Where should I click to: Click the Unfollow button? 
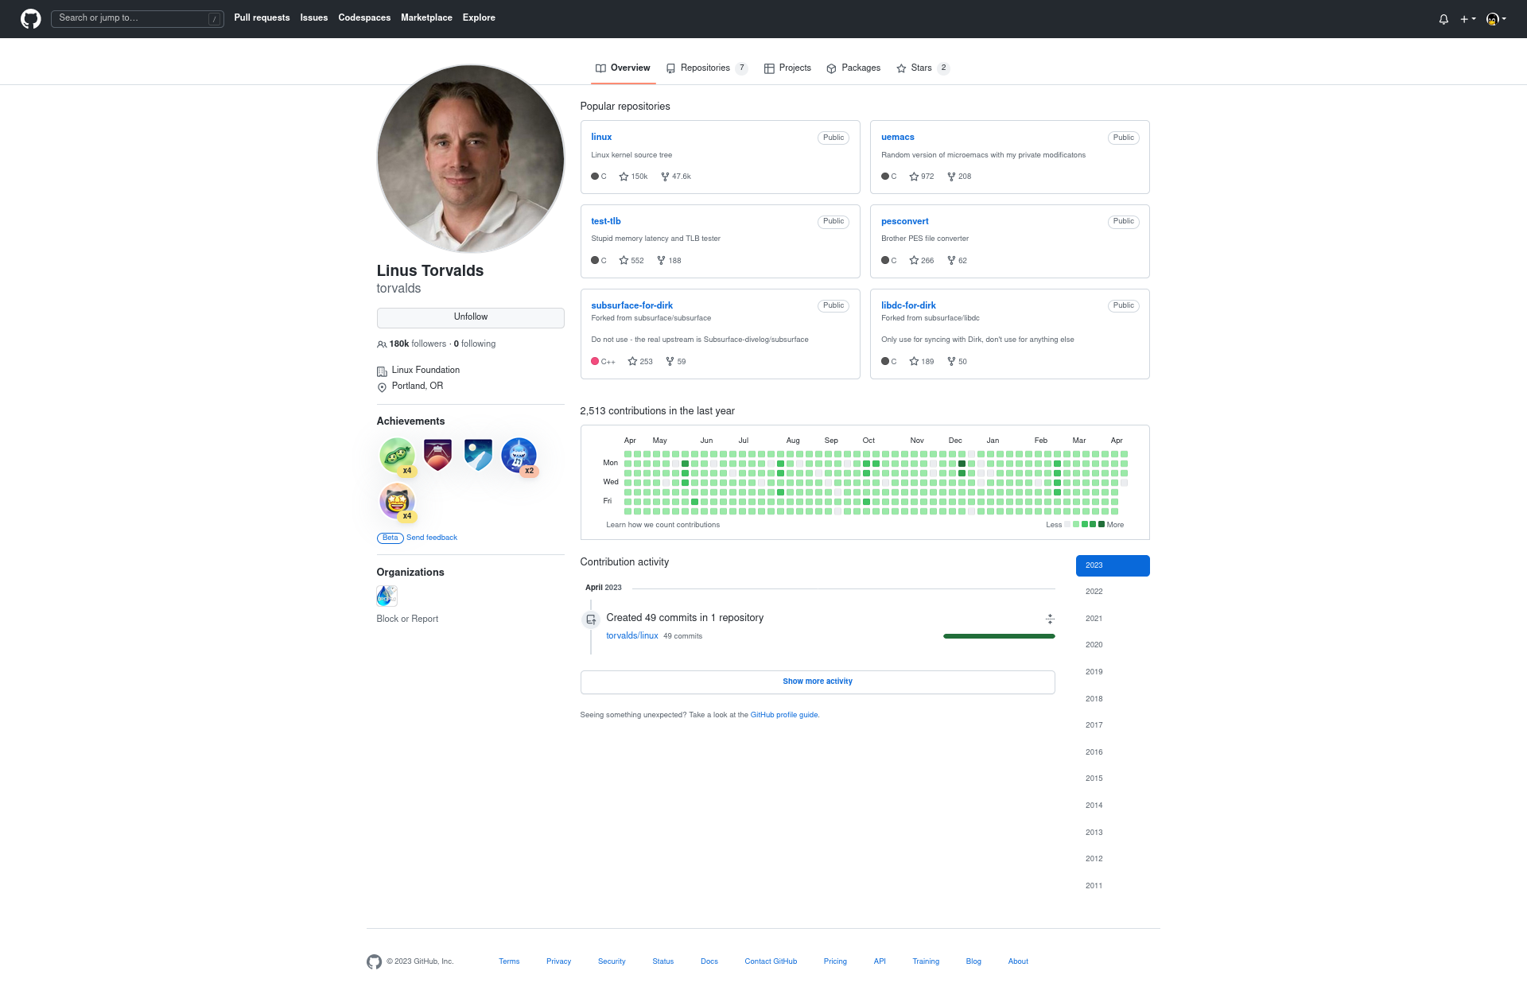[470, 317]
